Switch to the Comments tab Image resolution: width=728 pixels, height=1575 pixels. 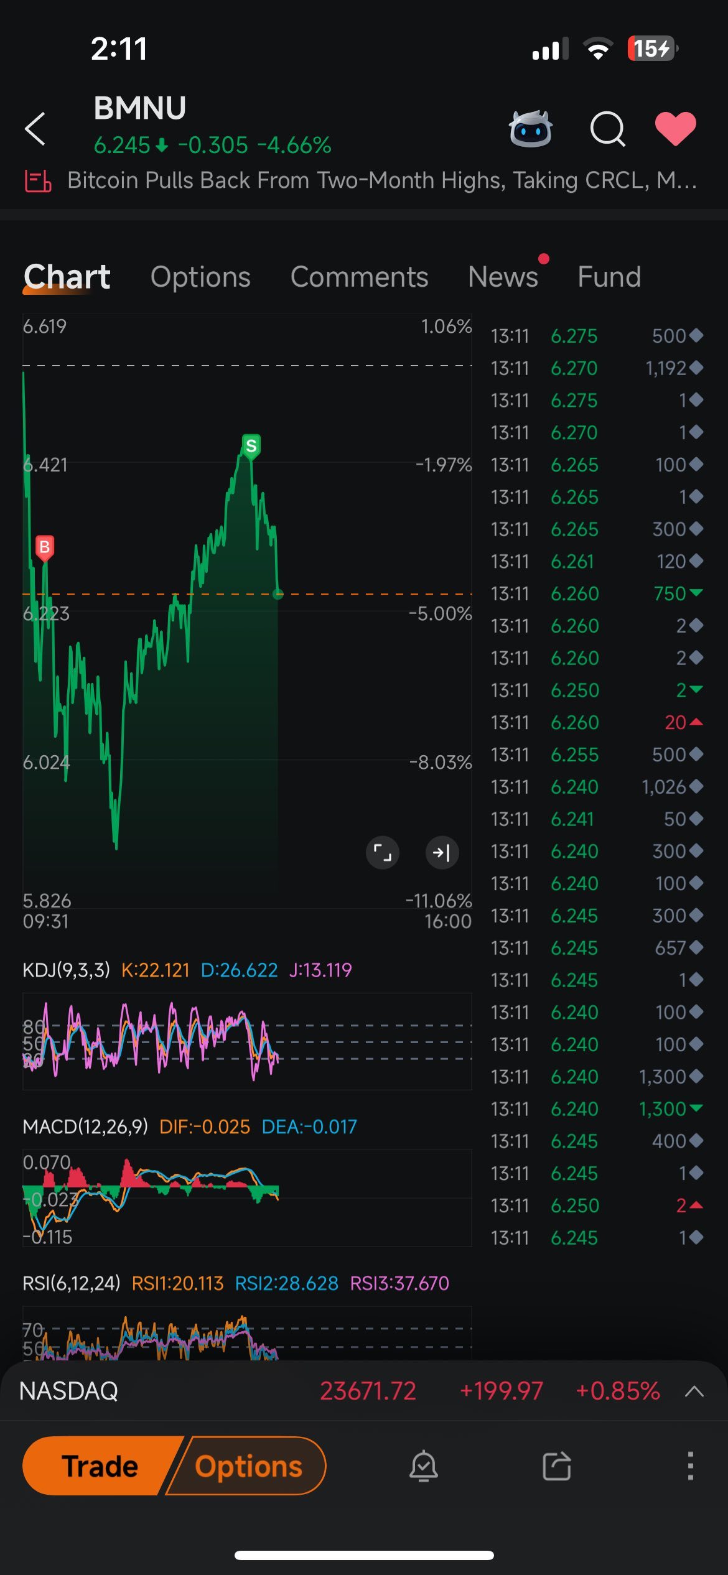point(359,277)
